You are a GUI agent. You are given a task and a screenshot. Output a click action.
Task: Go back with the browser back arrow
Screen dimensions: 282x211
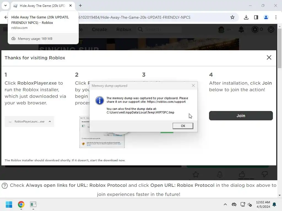click(x=6, y=17)
